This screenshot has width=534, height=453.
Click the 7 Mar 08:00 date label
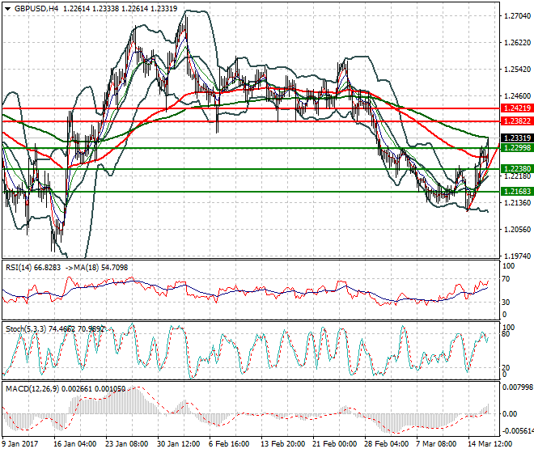(436, 444)
